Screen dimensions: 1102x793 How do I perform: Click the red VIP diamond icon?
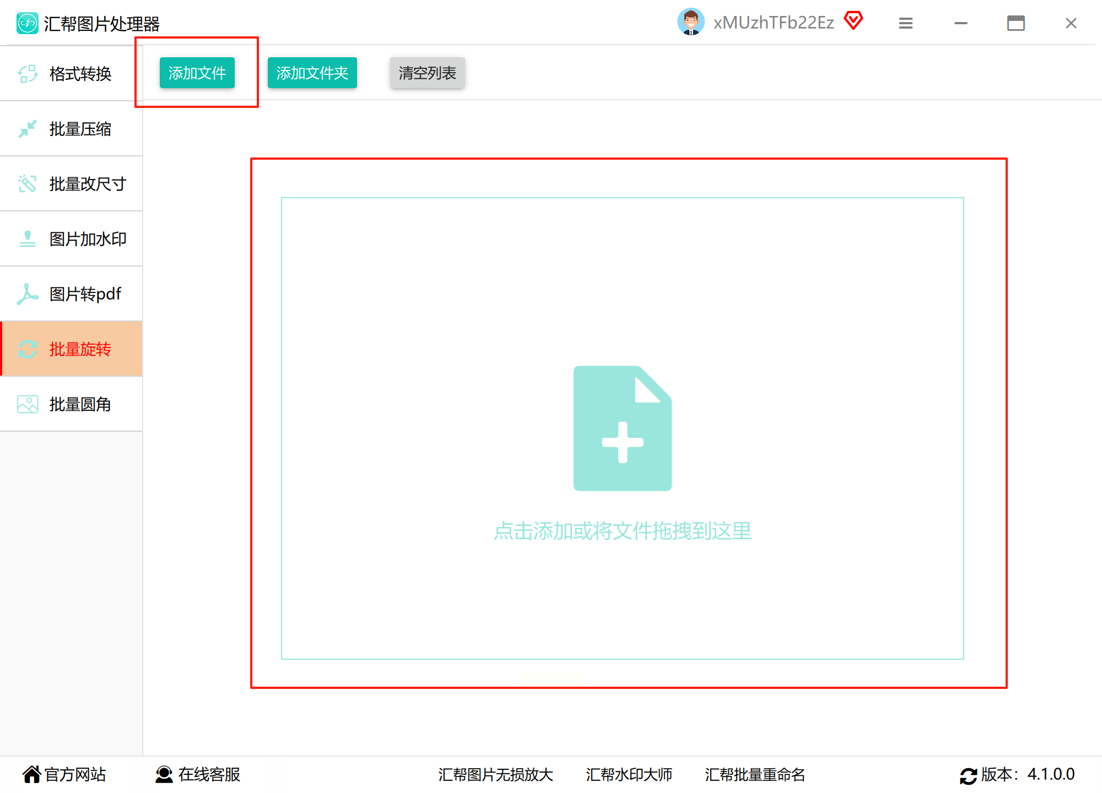[x=853, y=21]
